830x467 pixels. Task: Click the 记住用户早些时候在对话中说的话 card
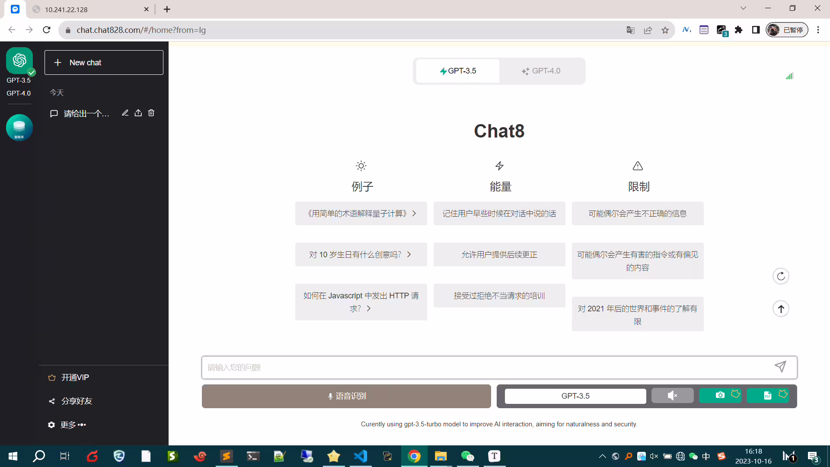pyautogui.click(x=499, y=214)
